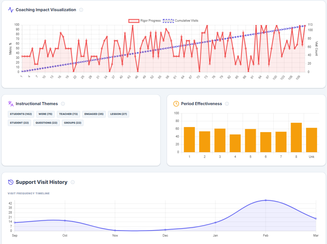Click the ENGAGED (35) theme tag
The image size is (327, 244).
point(94,114)
